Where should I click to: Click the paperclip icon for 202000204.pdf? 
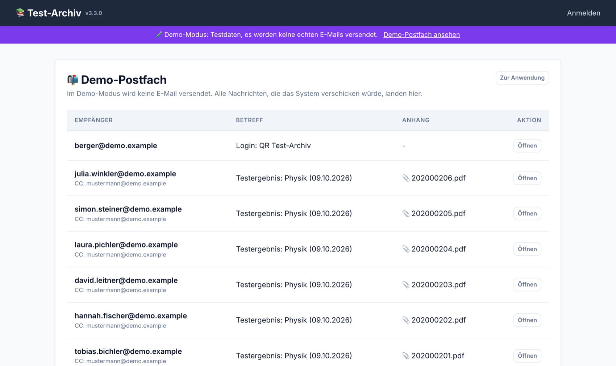406,249
